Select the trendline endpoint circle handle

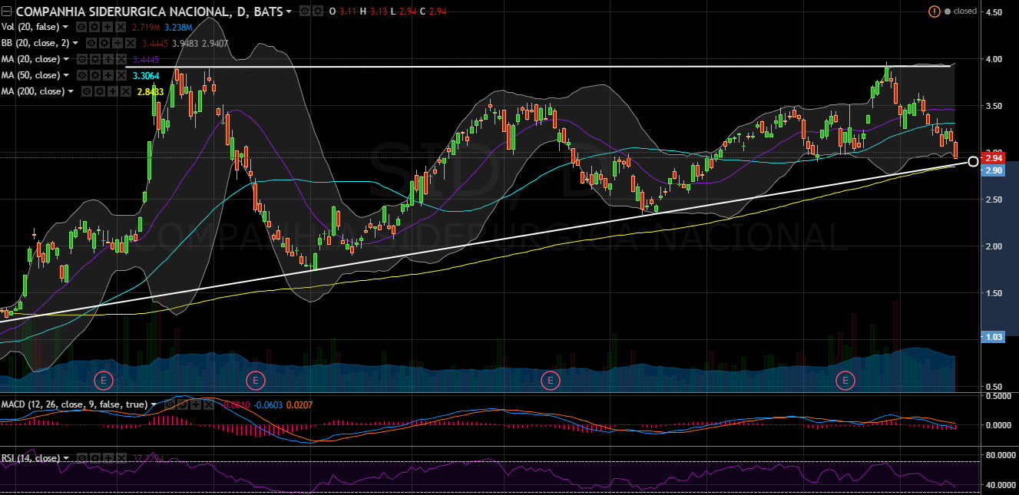(x=974, y=161)
